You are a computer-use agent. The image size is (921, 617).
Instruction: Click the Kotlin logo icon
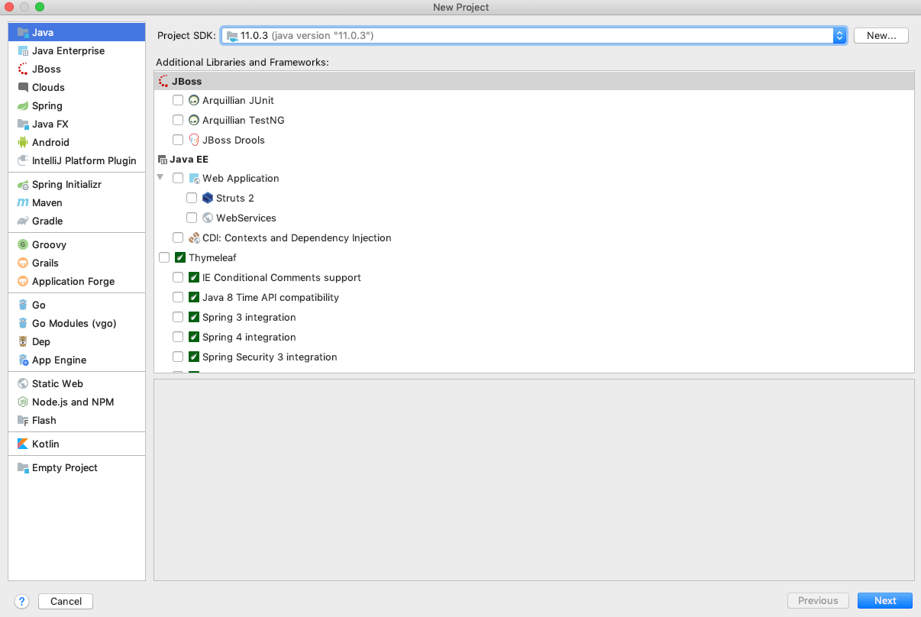23,444
